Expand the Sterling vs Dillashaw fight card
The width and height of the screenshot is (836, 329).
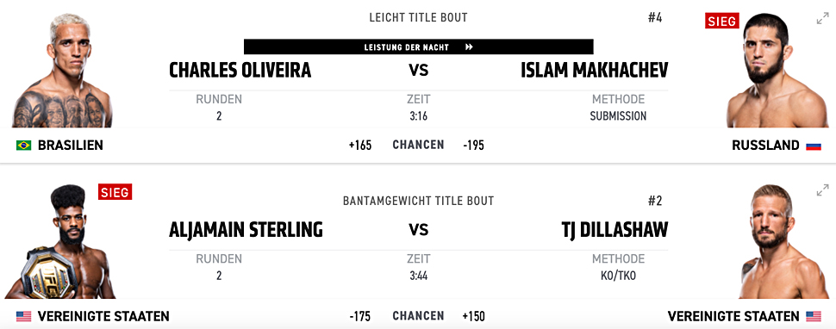point(823,190)
